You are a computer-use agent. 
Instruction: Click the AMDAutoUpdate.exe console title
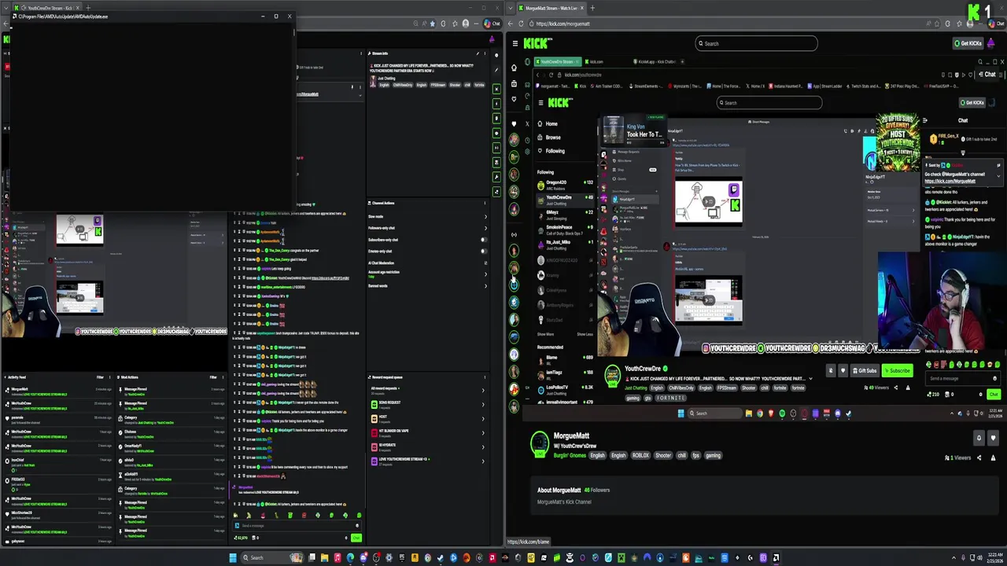(x=63, y=16)
